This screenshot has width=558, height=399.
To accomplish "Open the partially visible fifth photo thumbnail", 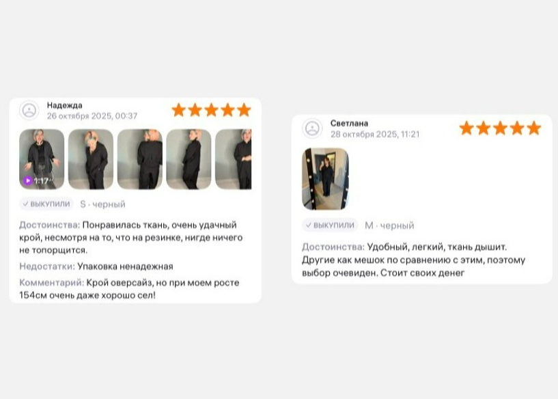I will (x=234, y=159).
